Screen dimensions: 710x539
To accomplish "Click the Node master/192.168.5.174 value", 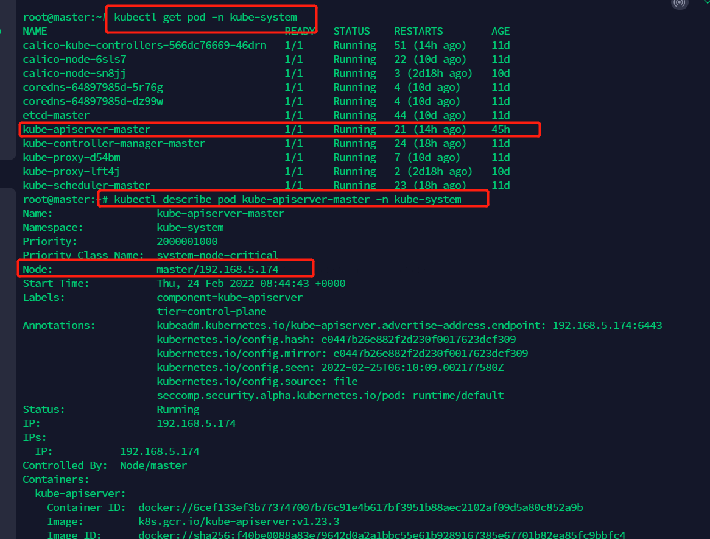I will (217, 269).
